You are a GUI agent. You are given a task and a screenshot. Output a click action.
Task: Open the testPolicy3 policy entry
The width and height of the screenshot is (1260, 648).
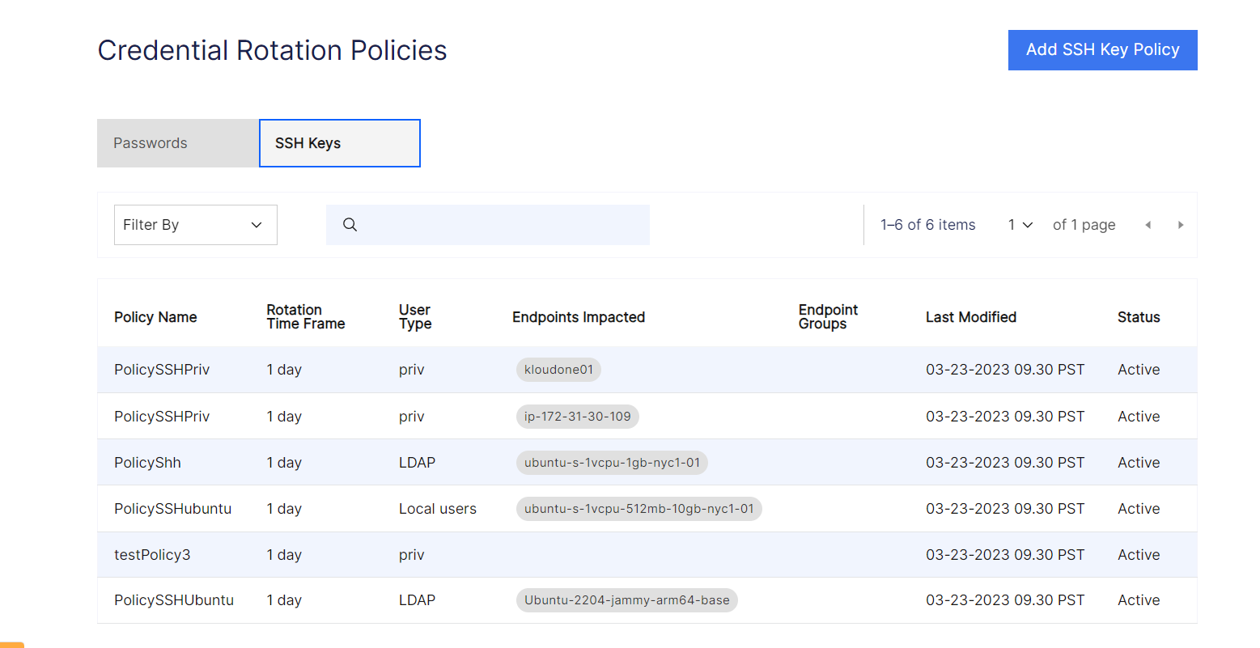pos(152,555)
